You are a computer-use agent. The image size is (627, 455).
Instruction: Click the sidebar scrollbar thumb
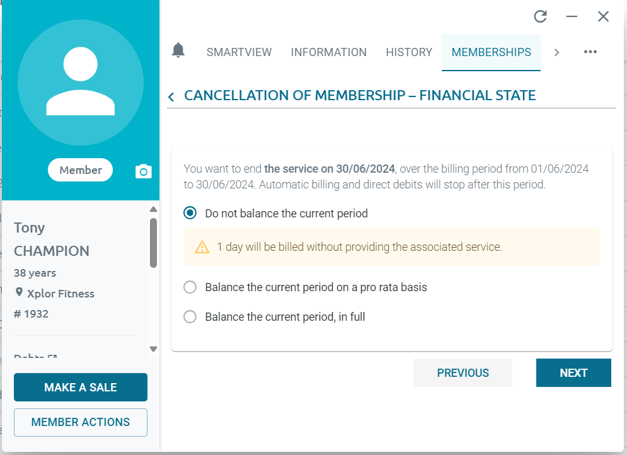(152, 239)
